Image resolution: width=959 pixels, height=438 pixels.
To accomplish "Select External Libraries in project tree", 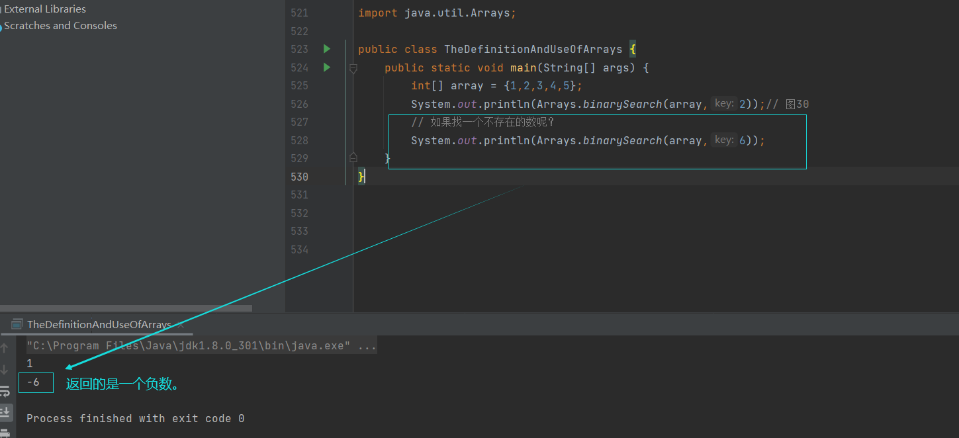I will (x=45, y=9).
